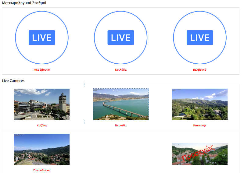
Task: Click the Μεσόβουνο station name link
Action: pos(42,70)
